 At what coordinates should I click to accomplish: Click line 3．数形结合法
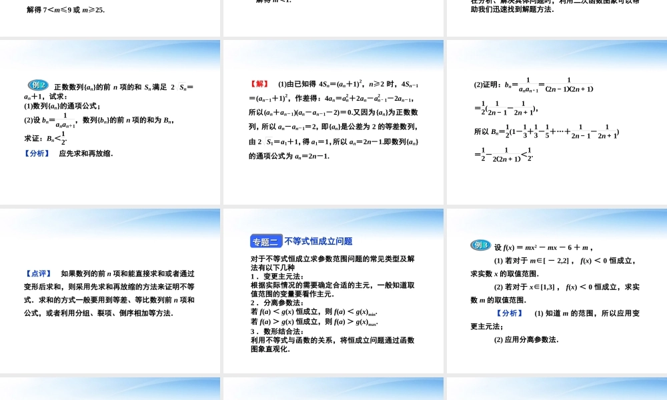(x=277, y=331)
